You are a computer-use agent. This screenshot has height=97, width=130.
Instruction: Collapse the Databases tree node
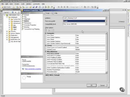pyautogui.click(x=7, y=17)
